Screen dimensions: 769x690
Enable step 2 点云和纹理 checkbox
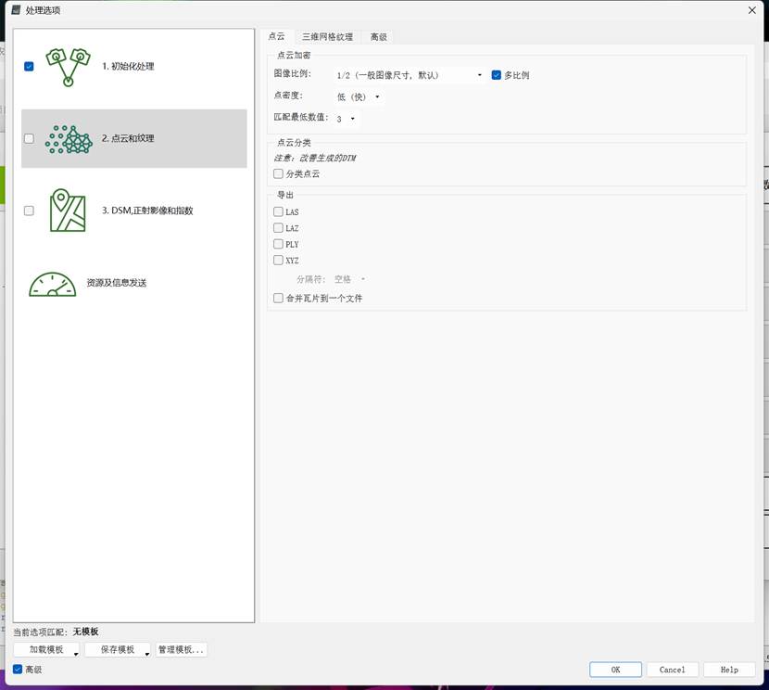tap(29, 138)
